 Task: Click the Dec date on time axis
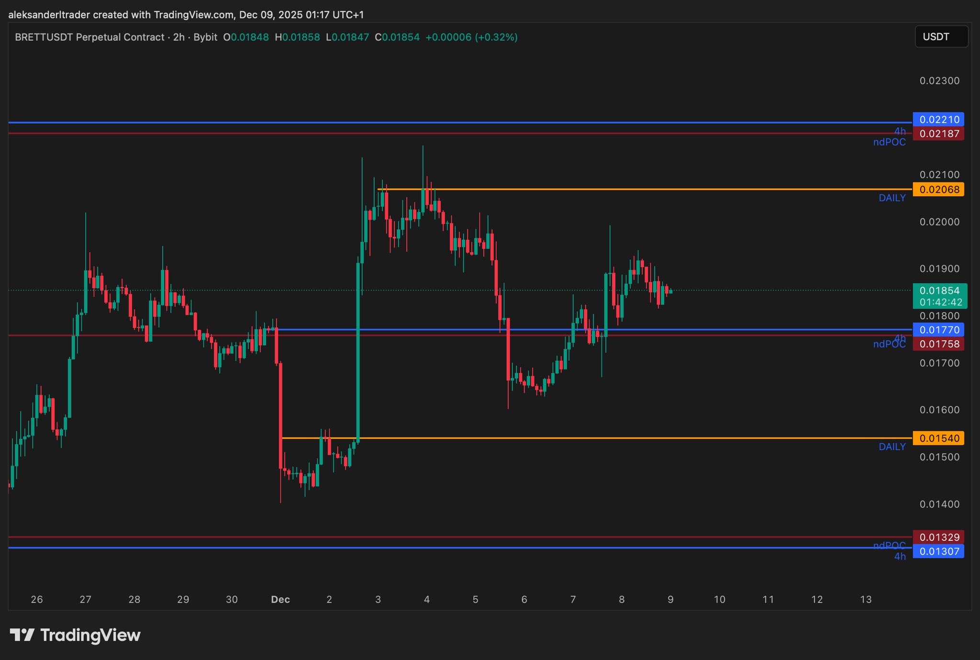(x=280, y=599)
